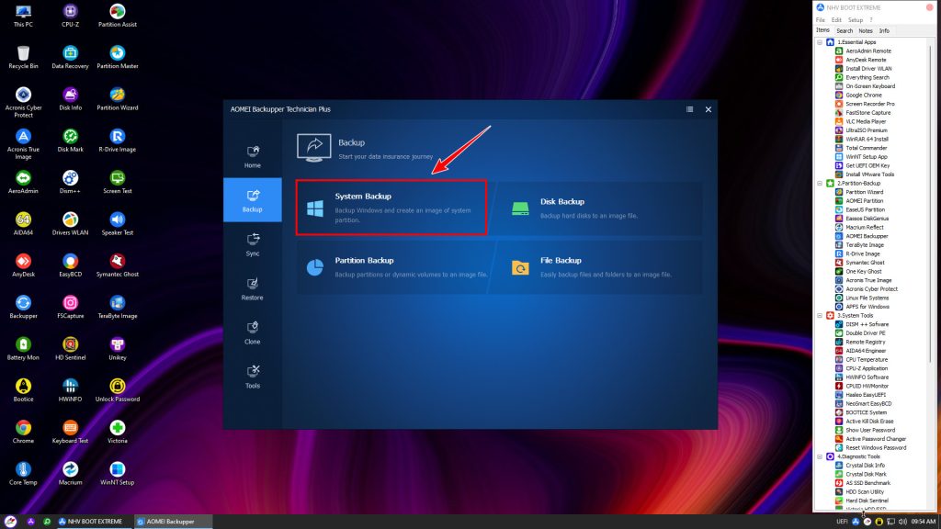Launch CPU-Z from the desktop
Screen dimensions: 941x529
70,17
